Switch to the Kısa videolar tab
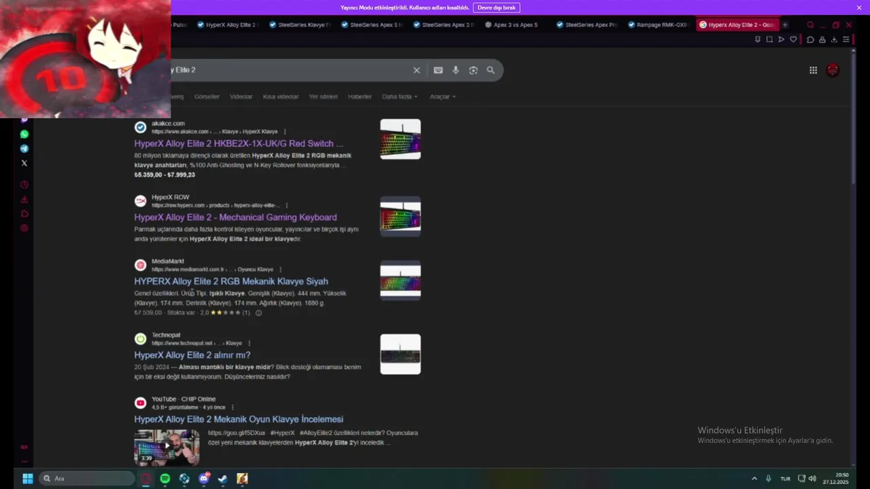The width and height of the screenshot is (870, 489). click(281, 96)
